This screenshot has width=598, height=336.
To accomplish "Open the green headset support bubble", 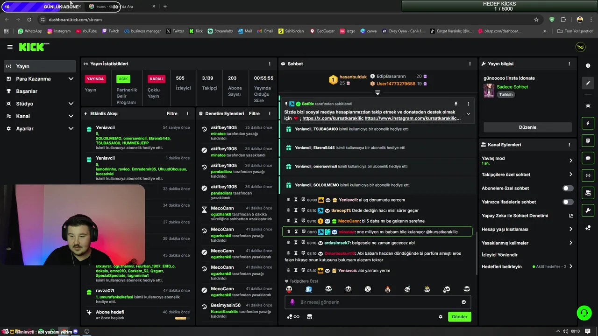I will pos(584,313).
